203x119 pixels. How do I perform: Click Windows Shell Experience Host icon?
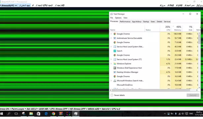click(x=115, y=68)
